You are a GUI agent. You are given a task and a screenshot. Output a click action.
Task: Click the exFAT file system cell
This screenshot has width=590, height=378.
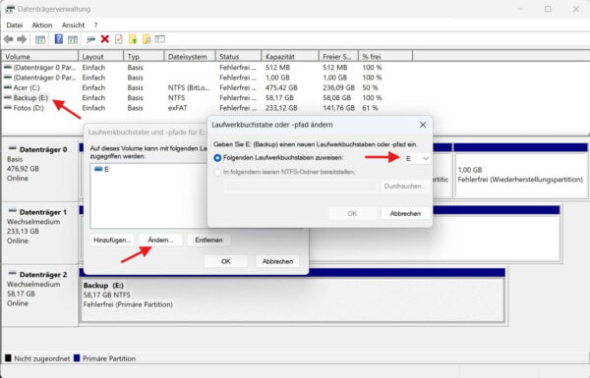177,108
